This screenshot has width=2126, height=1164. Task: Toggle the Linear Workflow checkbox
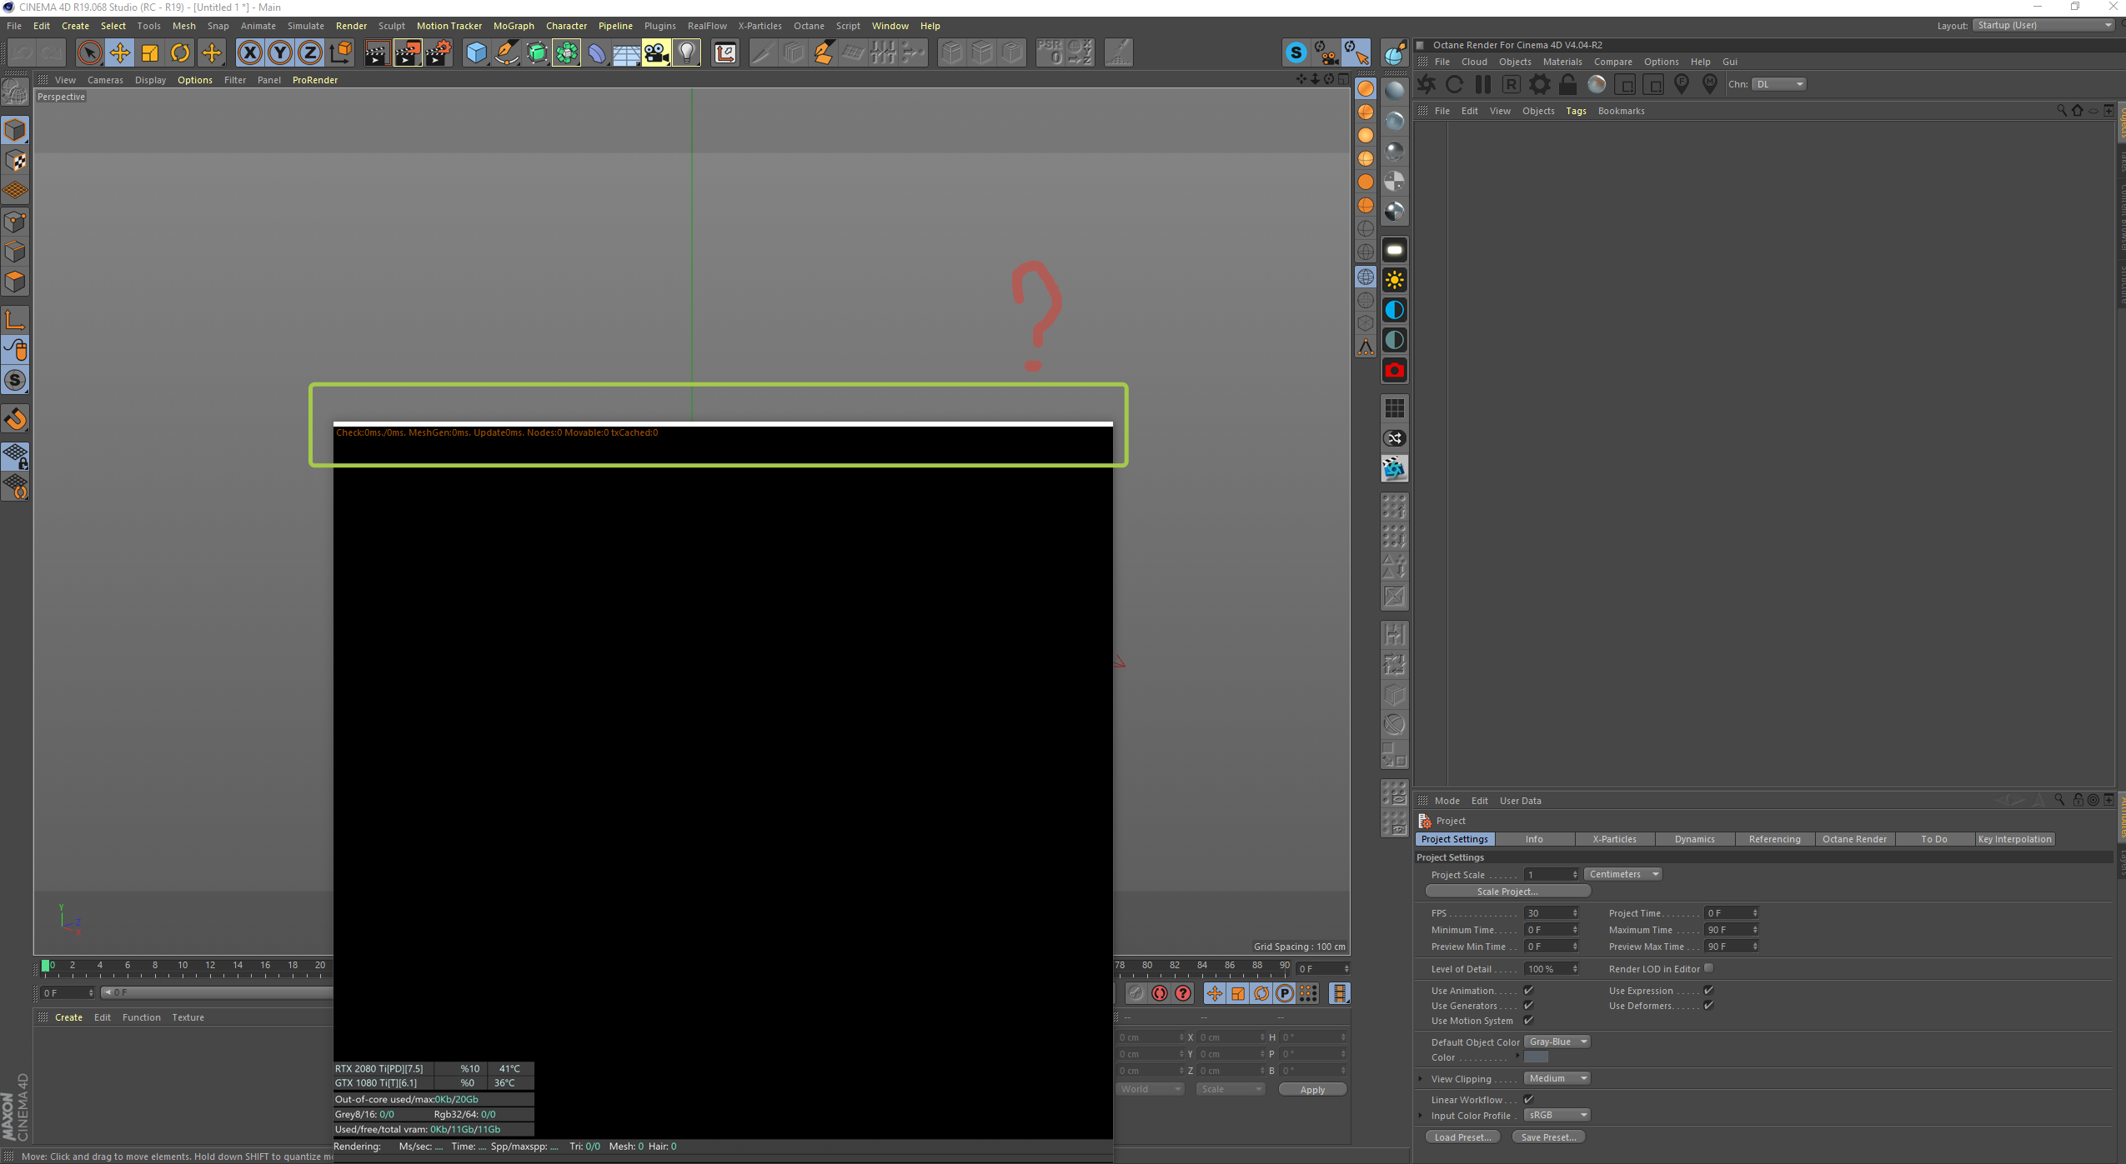pyautogui.click(x=1528, y=1100)
